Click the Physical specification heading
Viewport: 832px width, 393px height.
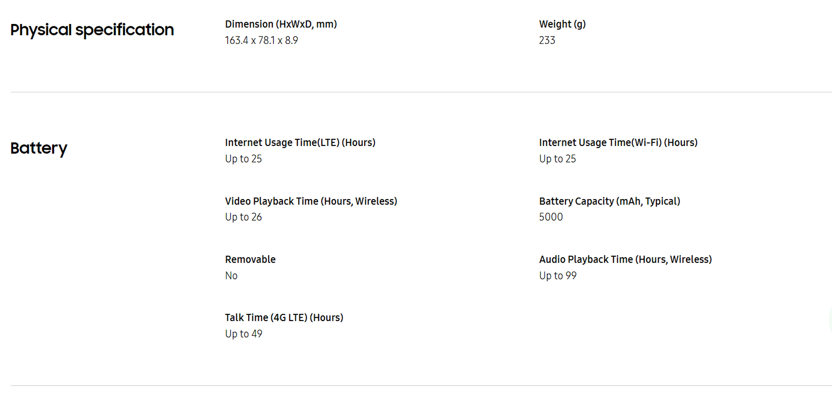[x=92, y=30]
